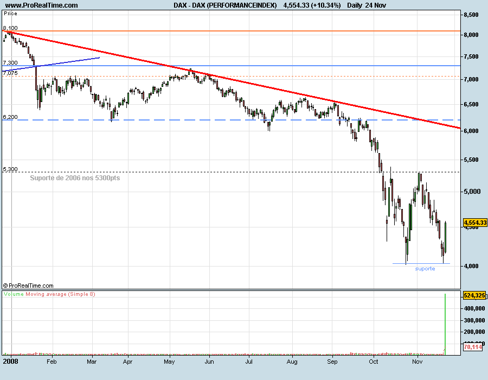The image size is (488, 380).
Task: Click the www.ProRealTime.com header text
Action: [41, 5]
